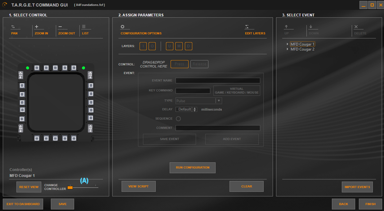Reset View of the controller

point(29,187)
